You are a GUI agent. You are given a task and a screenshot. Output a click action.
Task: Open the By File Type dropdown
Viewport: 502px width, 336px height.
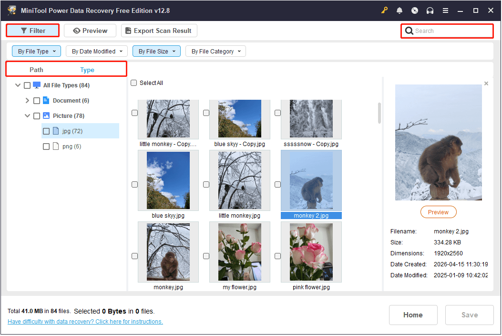[x=37, y=52]
